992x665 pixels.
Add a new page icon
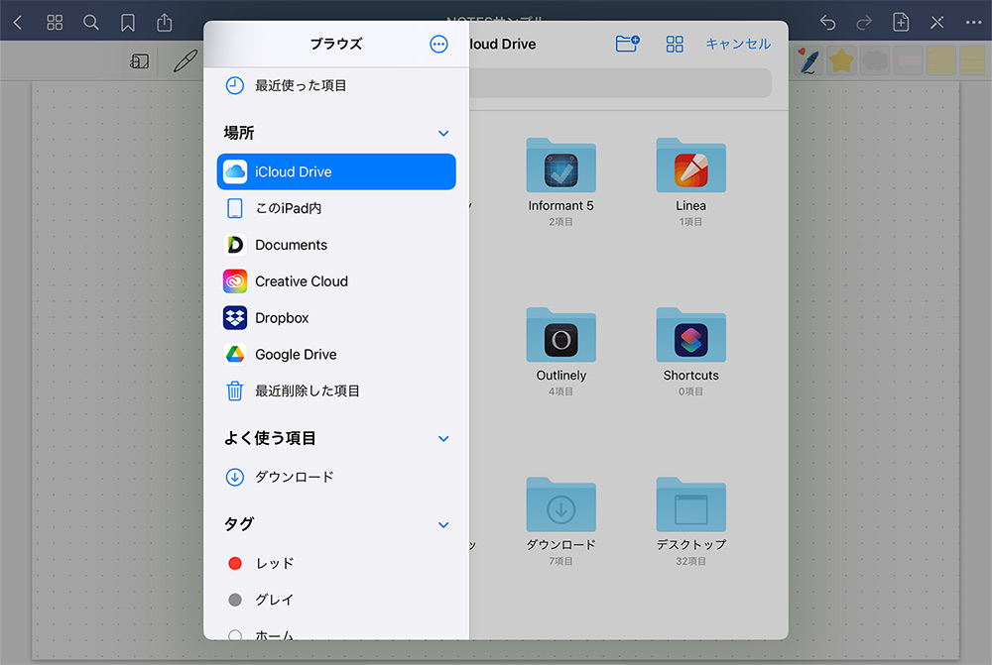tap(901, 22)
